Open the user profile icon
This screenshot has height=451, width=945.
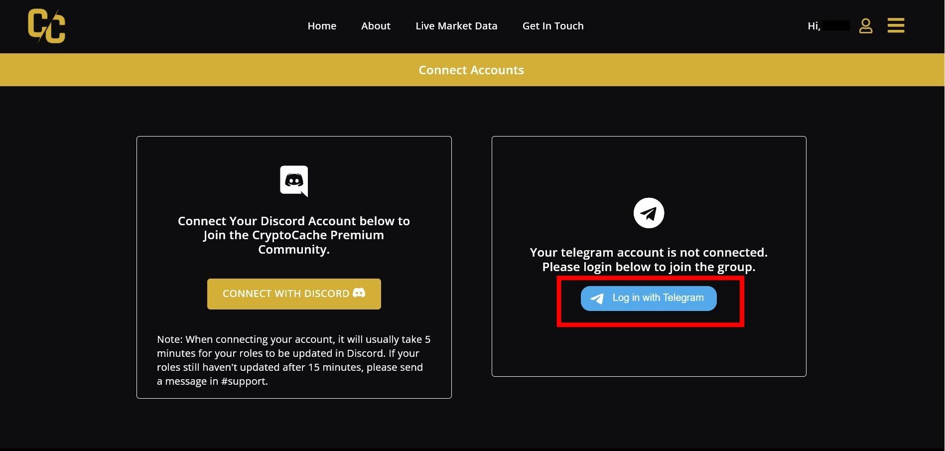coord(866,26)
